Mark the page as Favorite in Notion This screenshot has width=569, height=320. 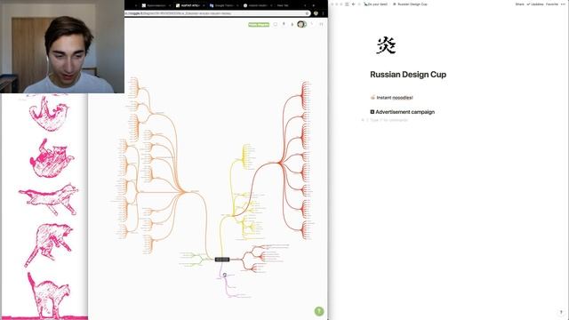(x=552, y=4)
